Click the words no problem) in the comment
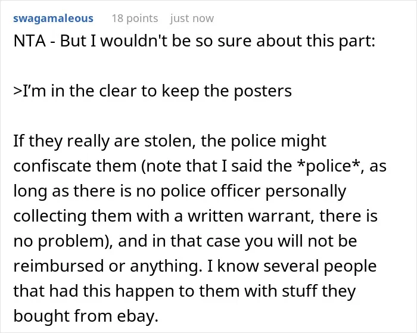This screenshot has width=417, height=333. pyautogui.click(x=63, y=241)
